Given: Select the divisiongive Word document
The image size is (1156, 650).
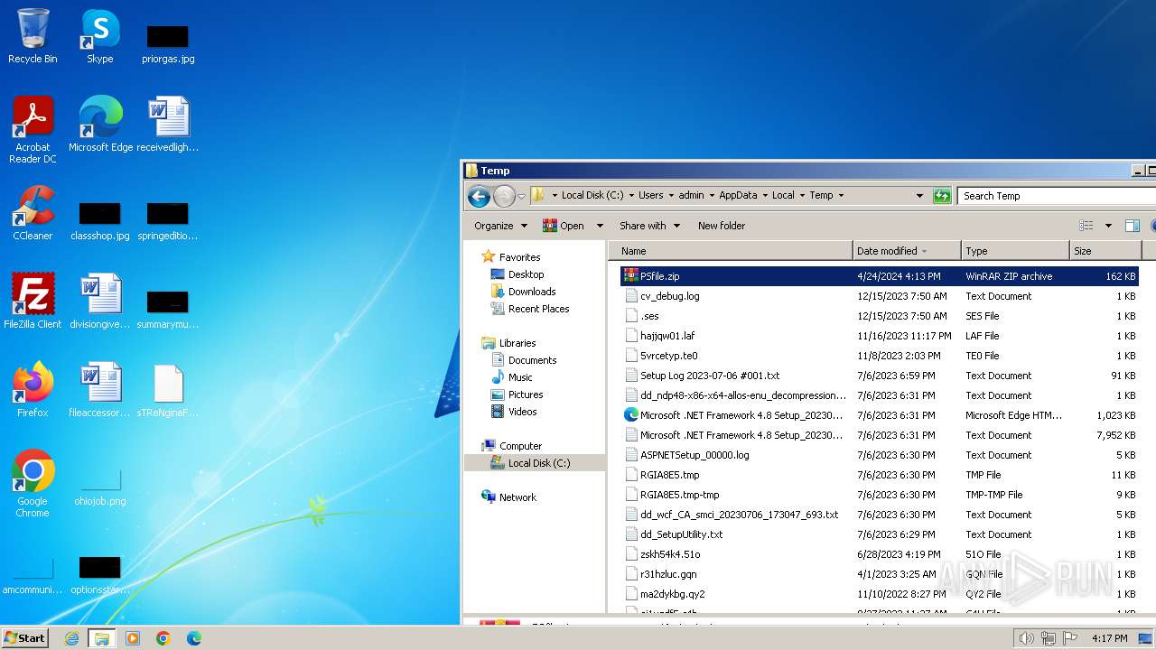Looking at the screenshot, I should pos(100,301).
